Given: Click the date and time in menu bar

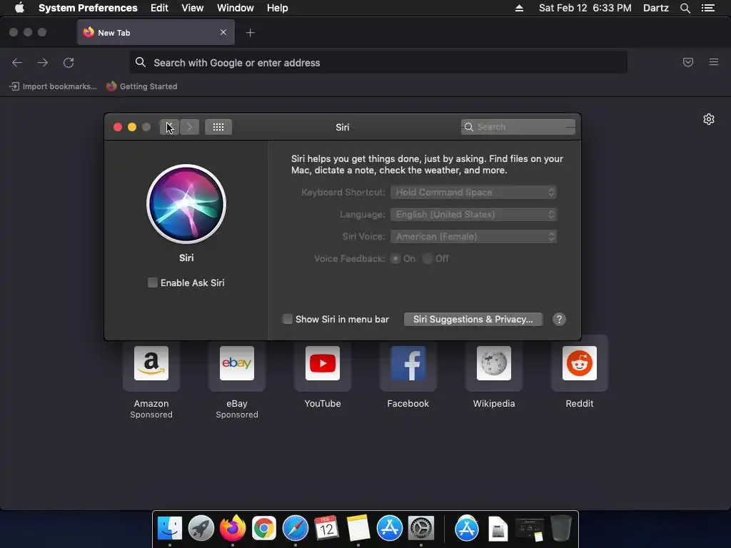Looking at the screenshot, I should (585, 8).
